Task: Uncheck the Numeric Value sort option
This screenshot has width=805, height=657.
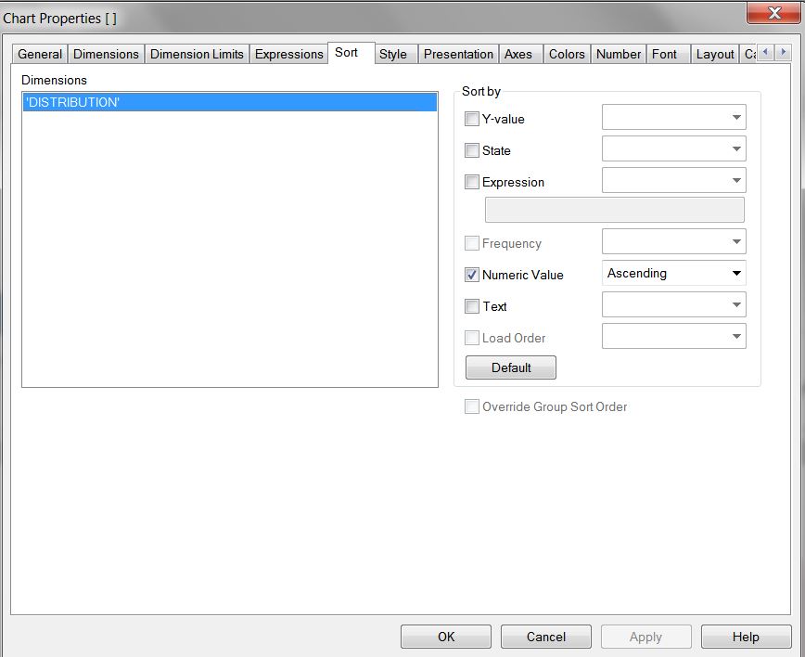Action: [x=472, y=275]
